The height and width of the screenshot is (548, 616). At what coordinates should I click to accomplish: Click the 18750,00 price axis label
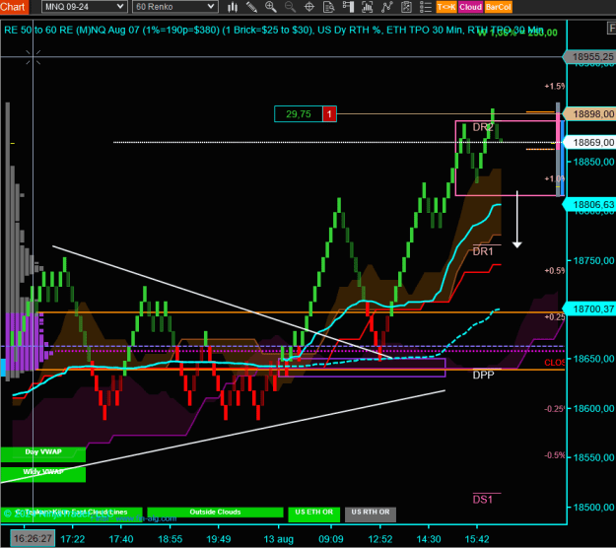[593, 260]
